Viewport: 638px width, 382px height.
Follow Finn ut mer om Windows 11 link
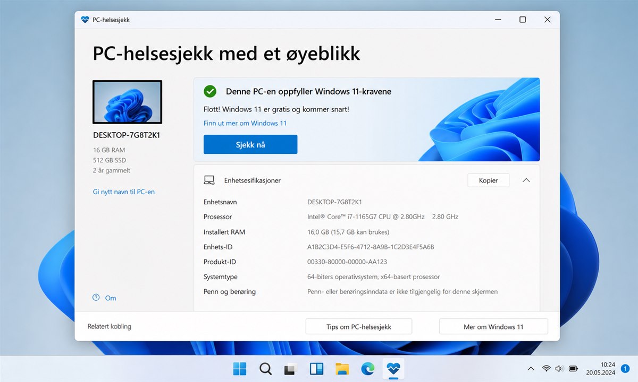[245, 123]
